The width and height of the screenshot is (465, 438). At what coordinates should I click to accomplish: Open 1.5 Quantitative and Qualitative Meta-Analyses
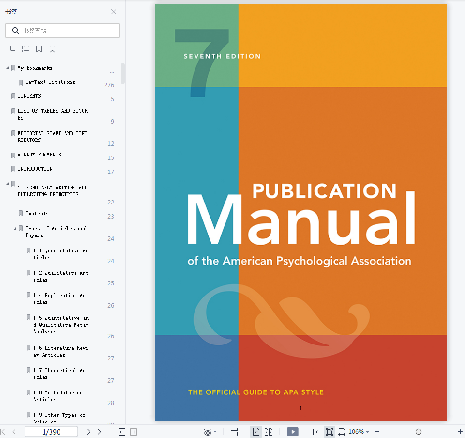tap(61, 325)
